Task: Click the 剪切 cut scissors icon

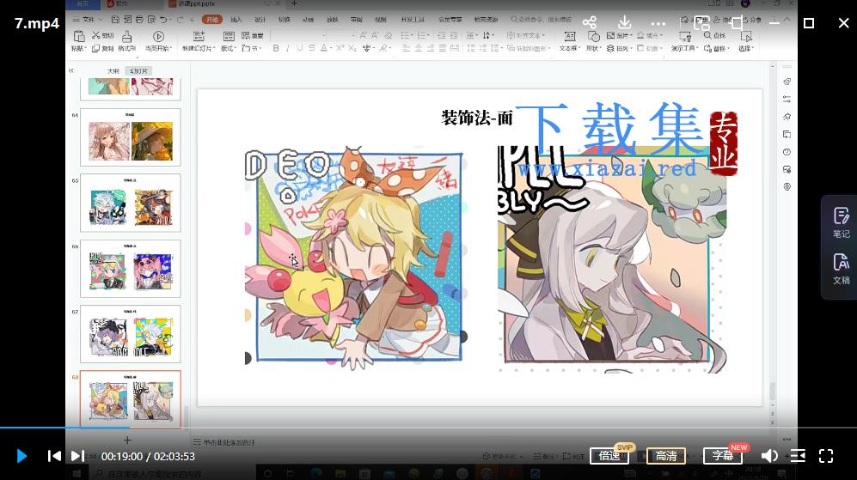Action: click(x=96, y=35)
